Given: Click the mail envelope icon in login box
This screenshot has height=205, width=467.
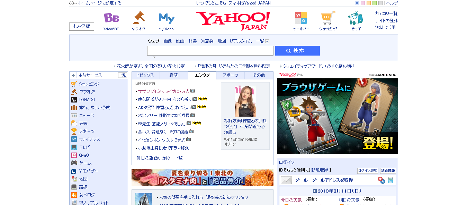Looking at the screenshot, I should click(x=286, y=180).
